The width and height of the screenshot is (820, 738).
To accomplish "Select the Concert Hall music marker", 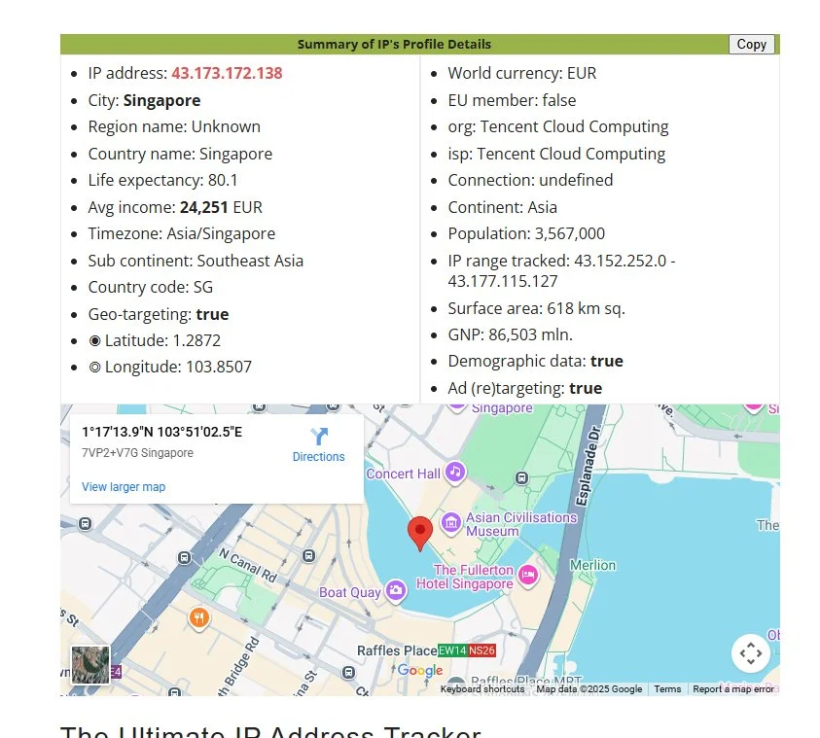I will coord(455,473).
